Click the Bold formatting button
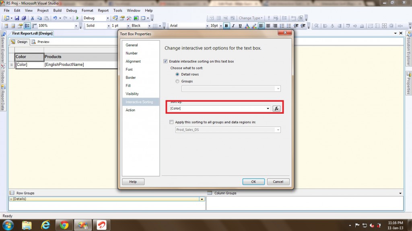 (226, 26)
